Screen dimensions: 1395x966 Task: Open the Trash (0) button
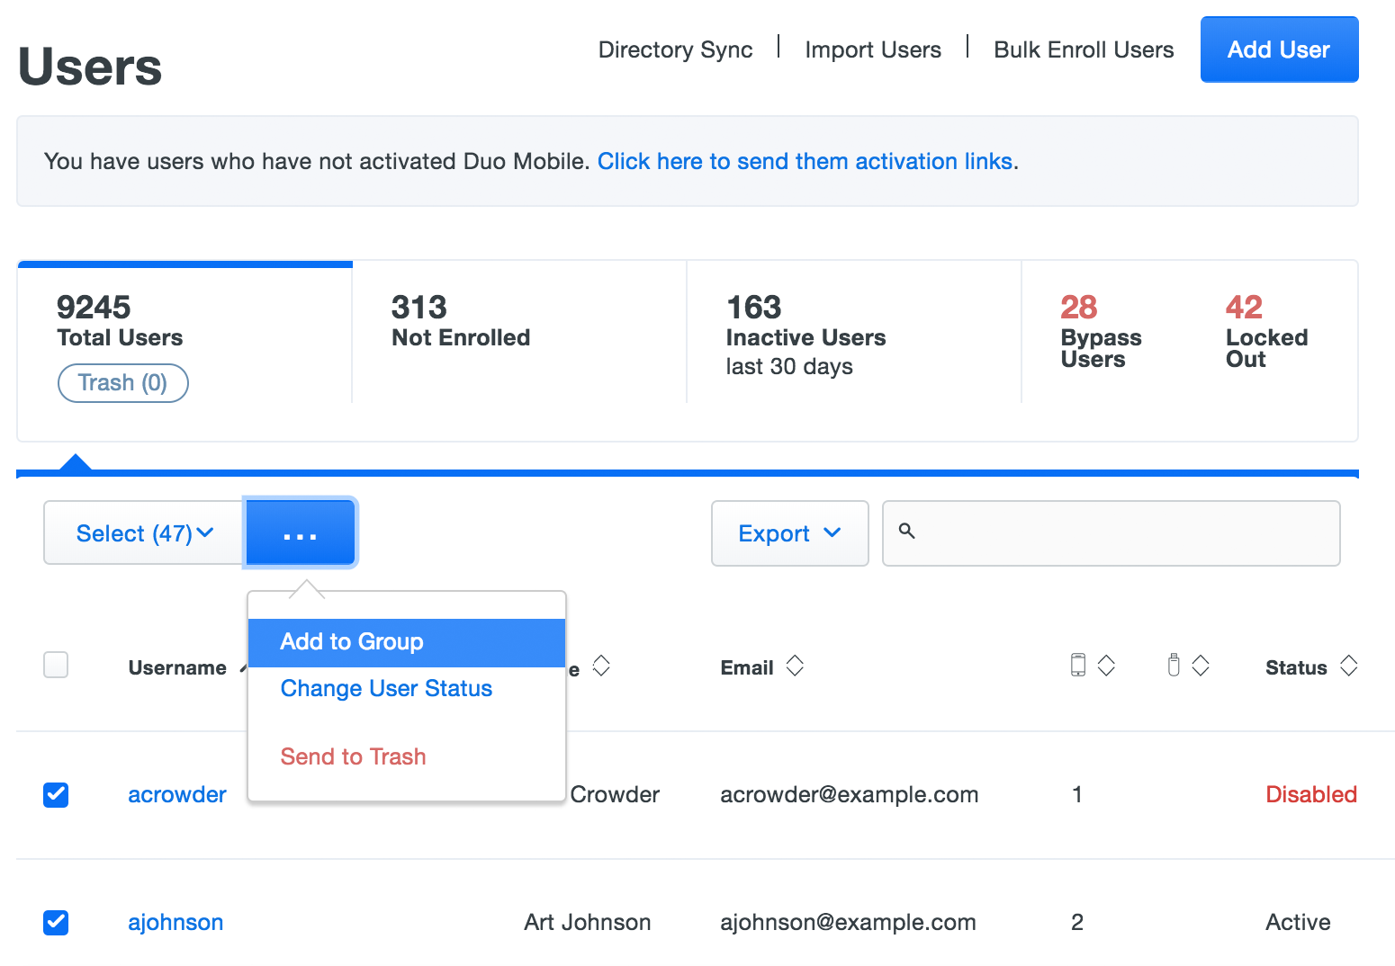coord(123,383)
